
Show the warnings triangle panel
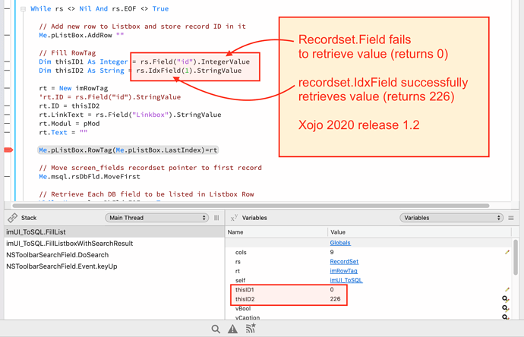click(232, 329)
